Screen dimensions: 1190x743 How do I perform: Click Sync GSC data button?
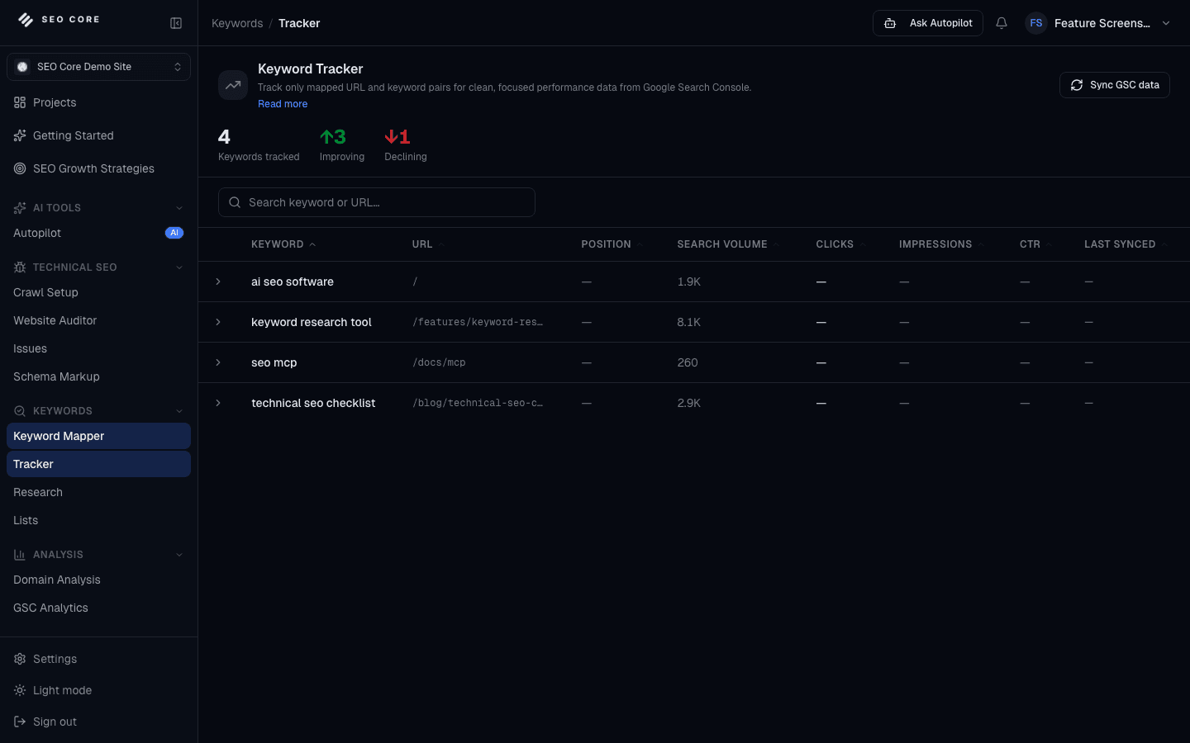coord(1115,85)
